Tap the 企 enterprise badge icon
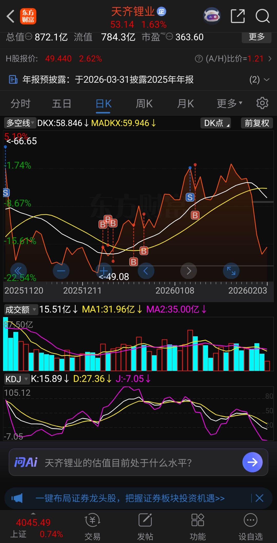The image size is (277, 543). pos(161,11)
